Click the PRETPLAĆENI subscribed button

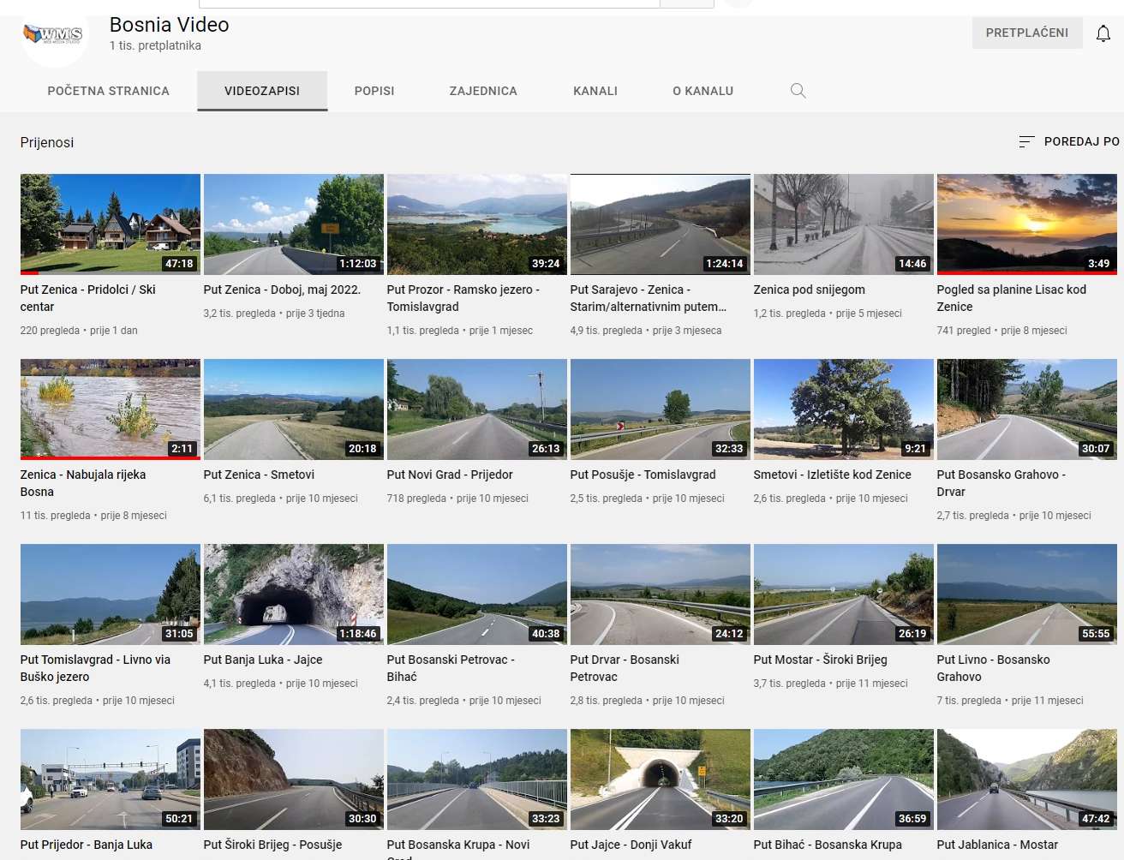(1026, 33)
